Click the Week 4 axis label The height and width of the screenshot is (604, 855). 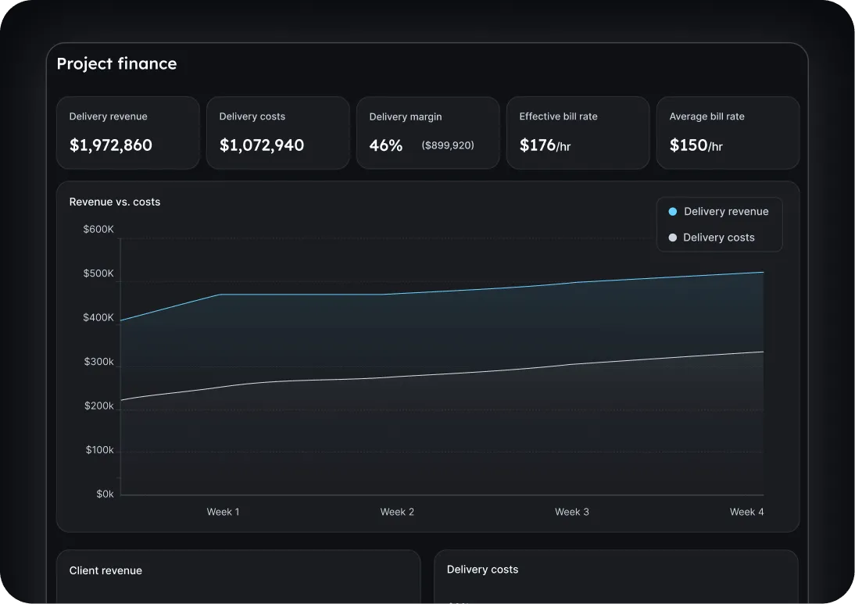(747, 512)
